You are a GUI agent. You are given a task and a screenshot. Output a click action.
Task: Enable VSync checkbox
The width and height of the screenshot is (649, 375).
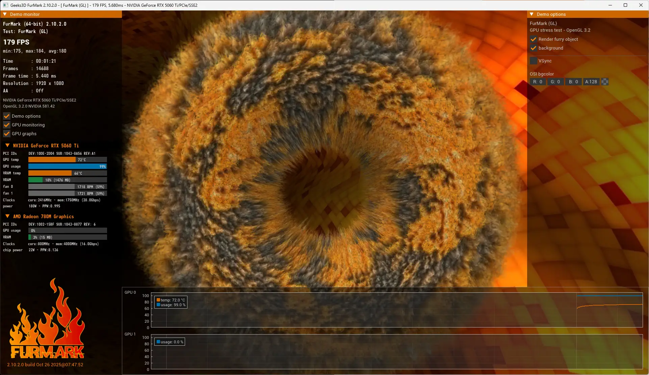pyautogui.click(x=534, y=61)
